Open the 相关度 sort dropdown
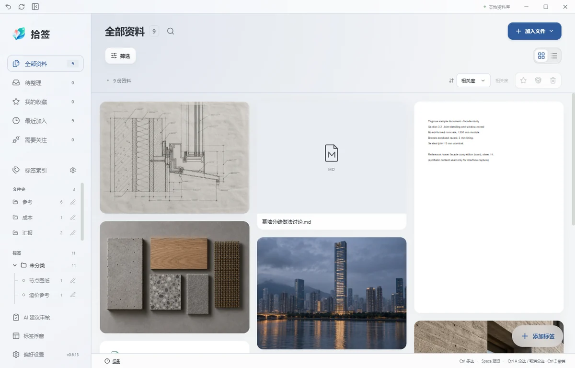The height and width of the screenshot is (368, 575). 473,80
